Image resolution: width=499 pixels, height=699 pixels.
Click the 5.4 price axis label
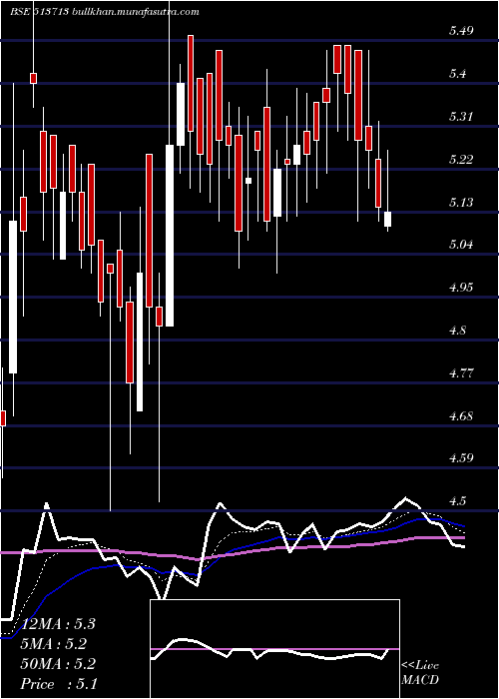click(458, 74)
